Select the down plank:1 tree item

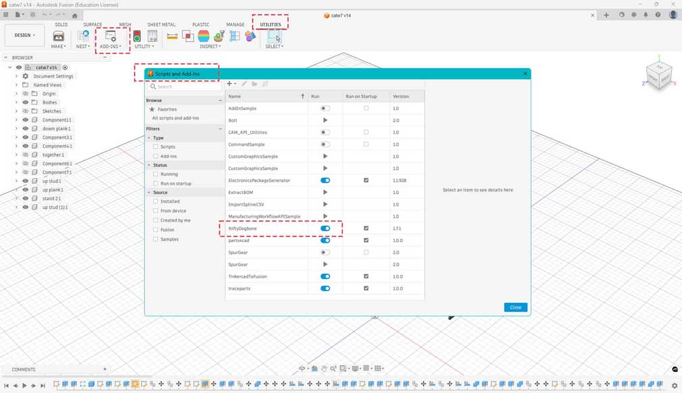click(56, 129)
